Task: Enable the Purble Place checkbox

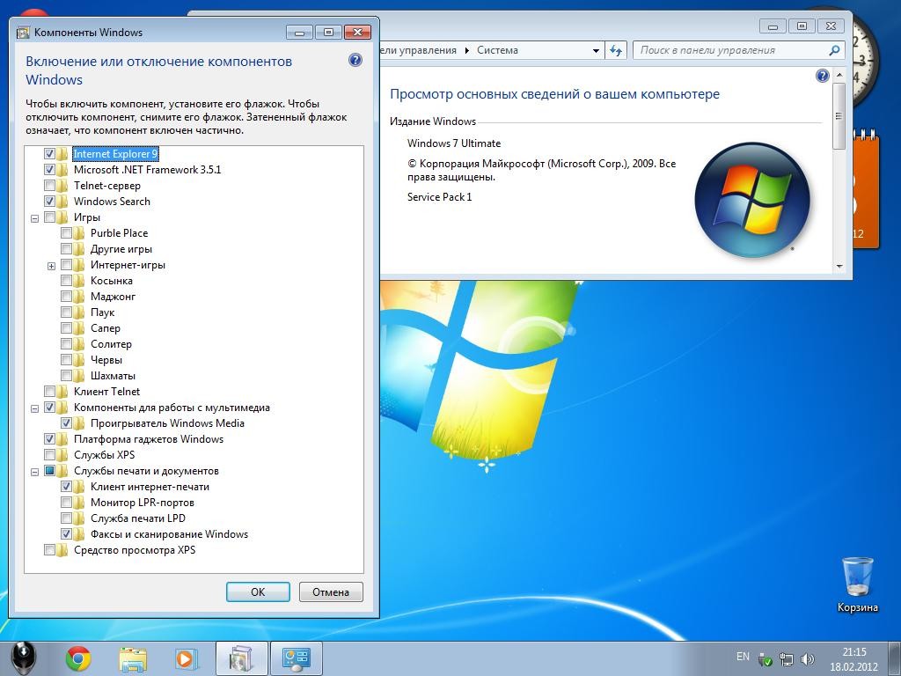Action: click(x=66, y=232)
